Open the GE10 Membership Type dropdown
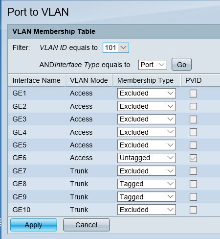The height and width of the screenshot is (239, 220). [147, 210]
